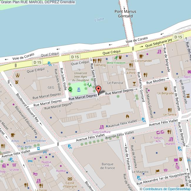
Task: Click the Sœurs Ach eyelash beauty icon
Action: (x=160, y=132)
